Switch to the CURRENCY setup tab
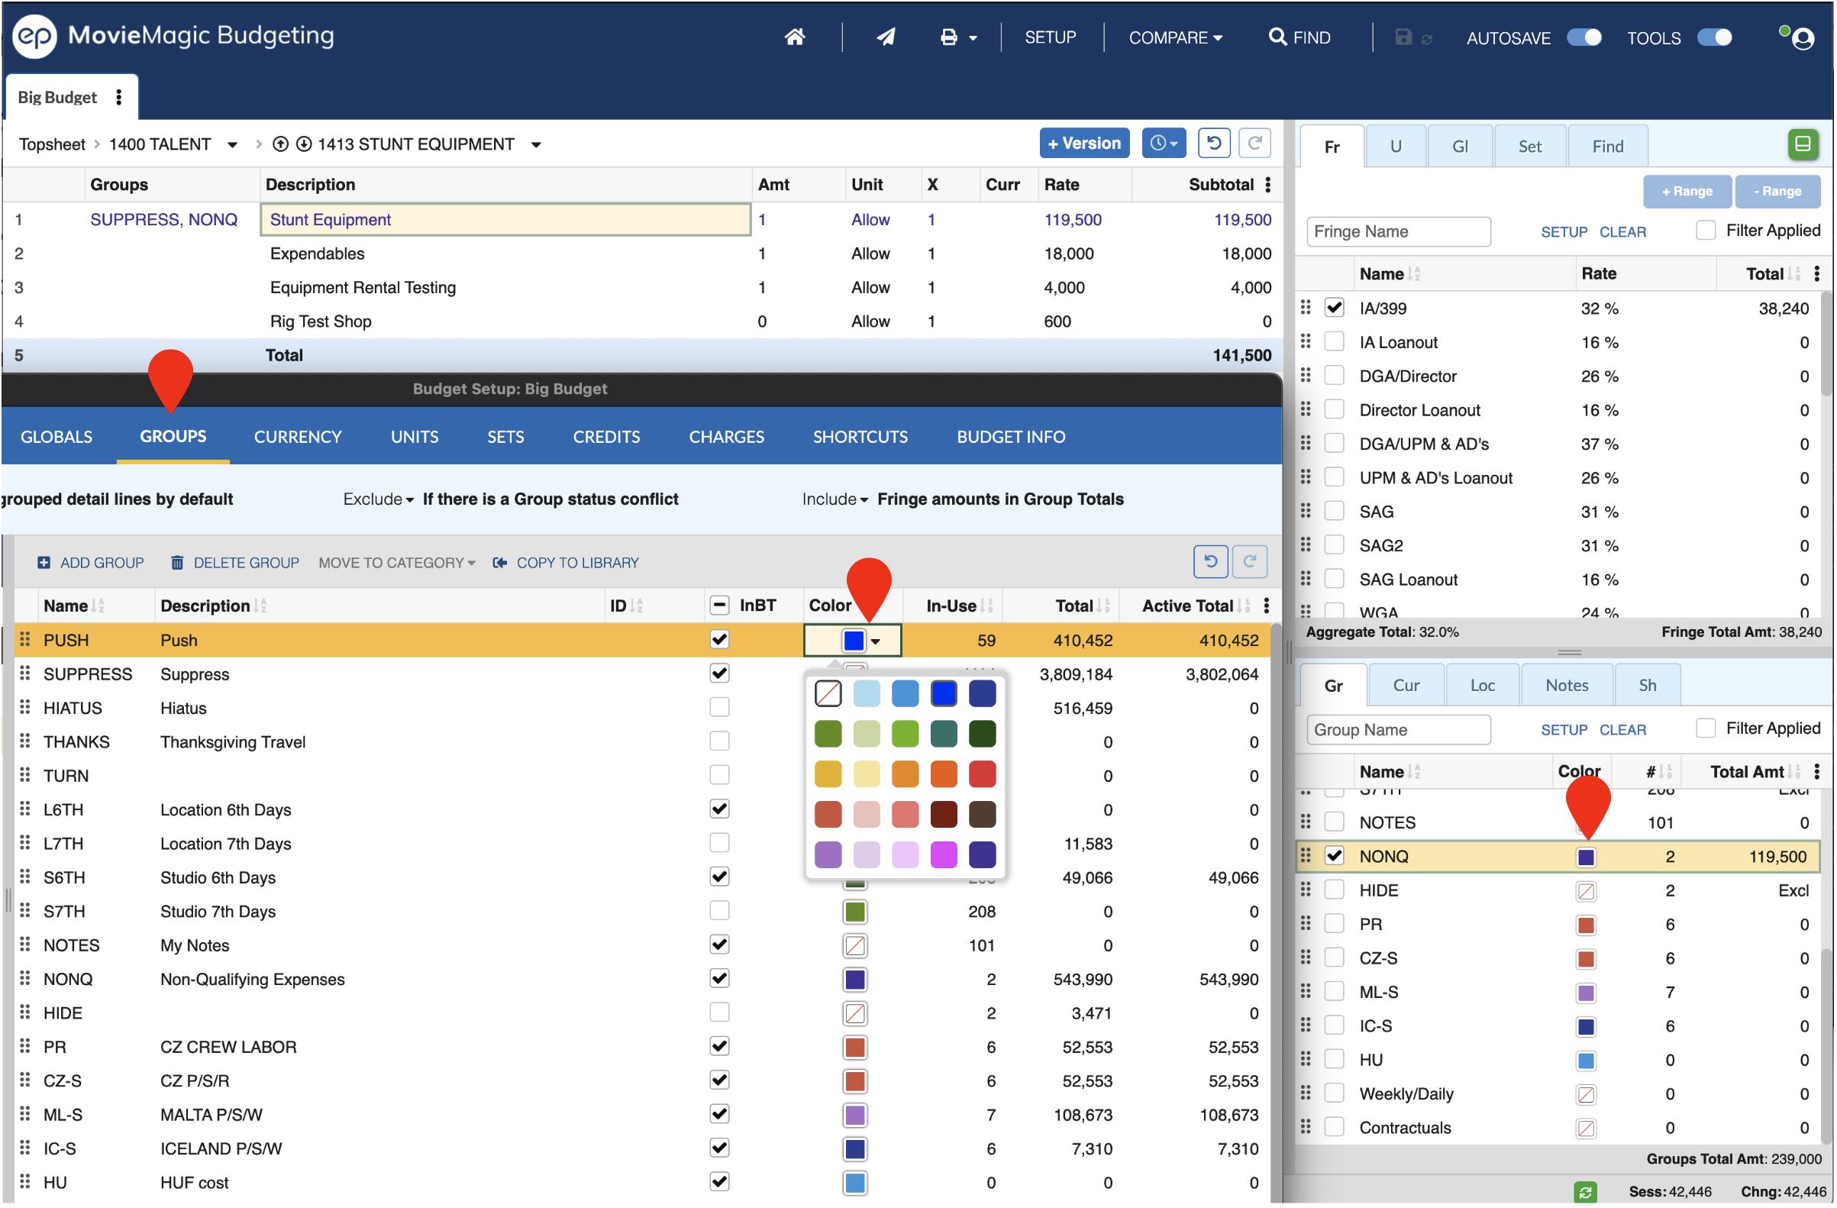The width and height of the screenshot is (1837, 1208). 297,436
